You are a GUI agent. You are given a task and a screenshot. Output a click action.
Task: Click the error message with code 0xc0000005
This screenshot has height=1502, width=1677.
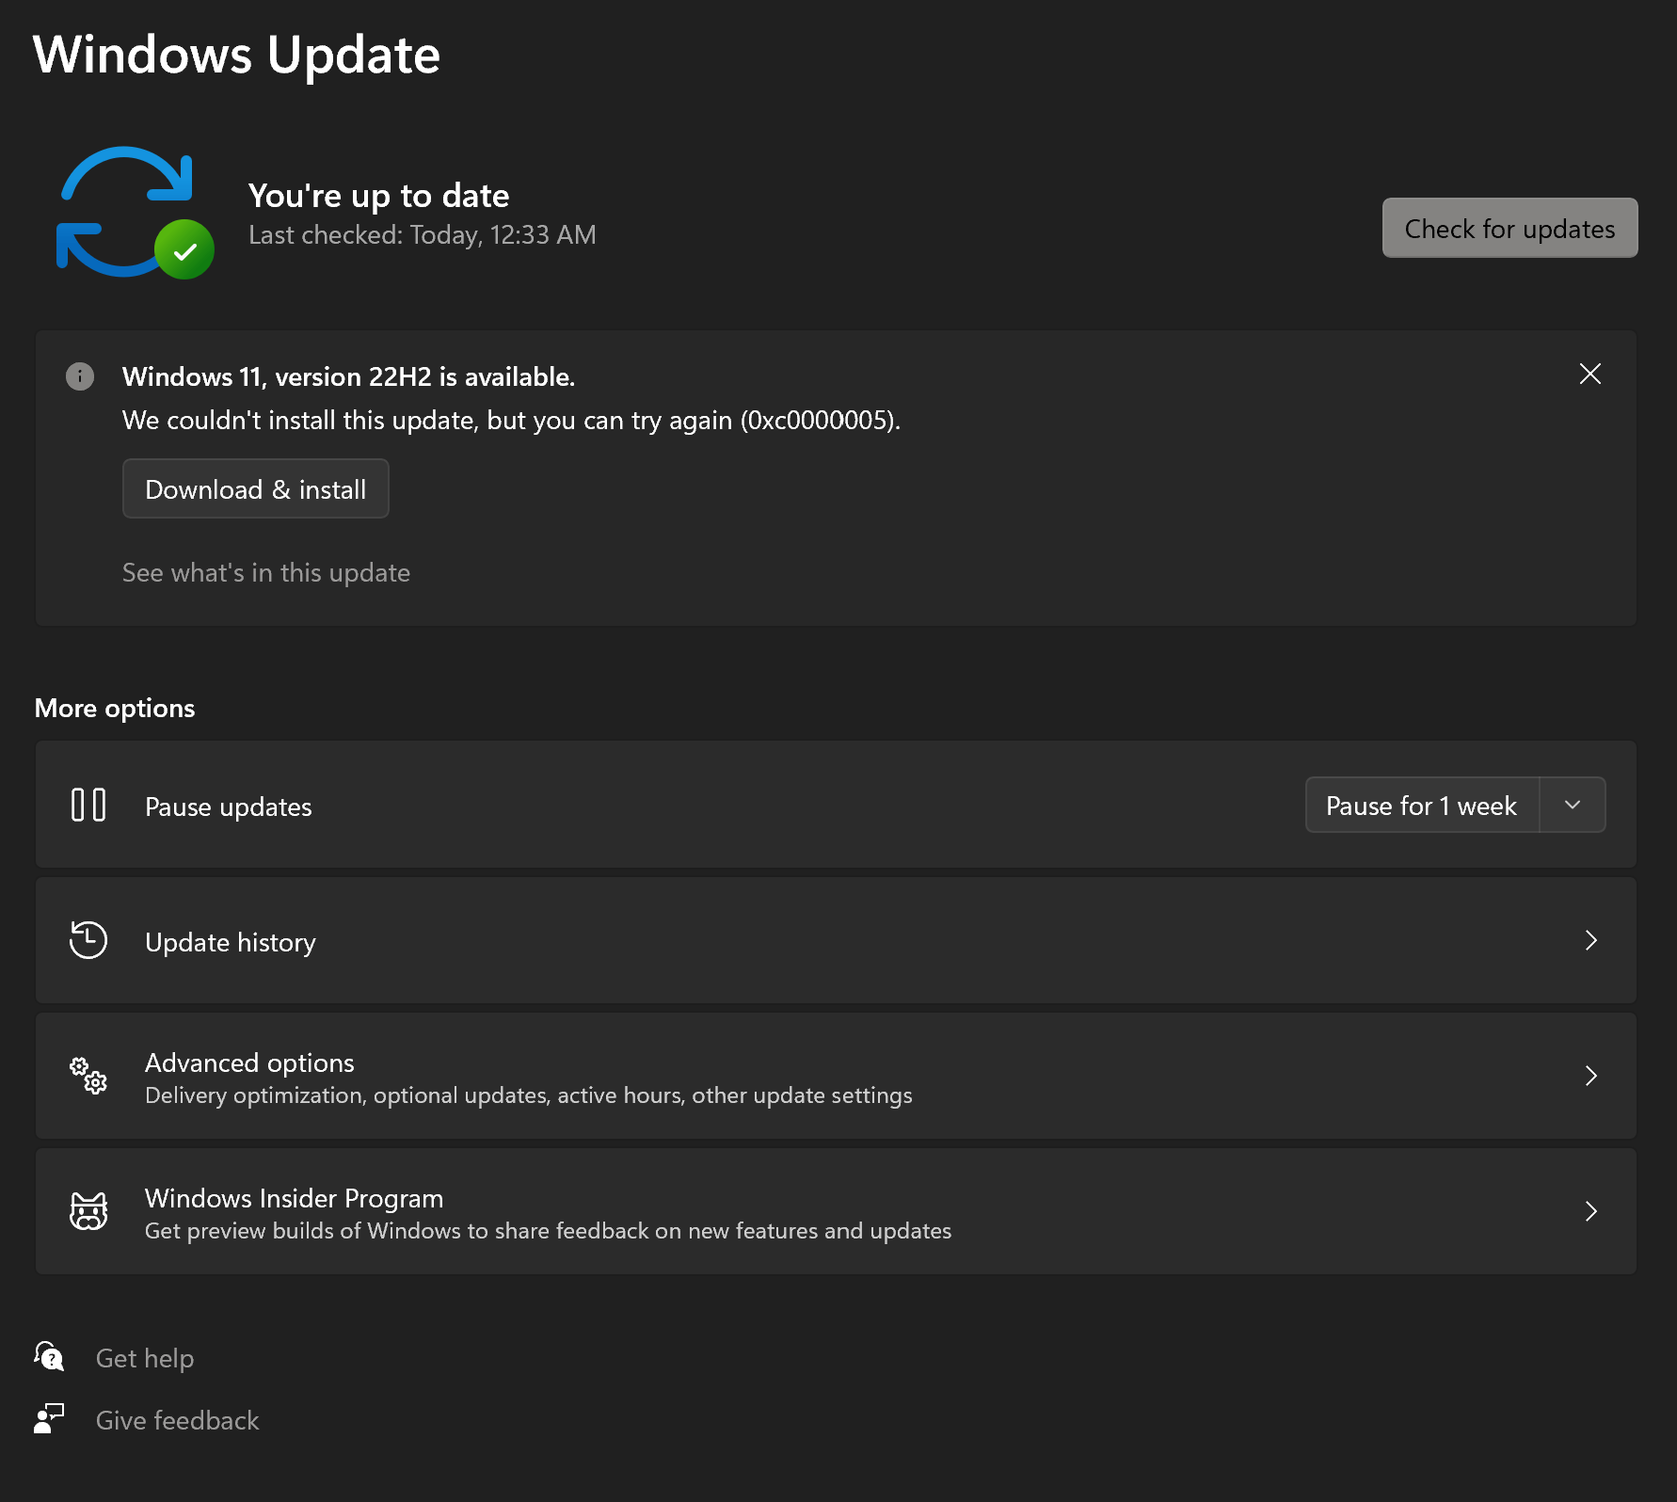point(512,420)
